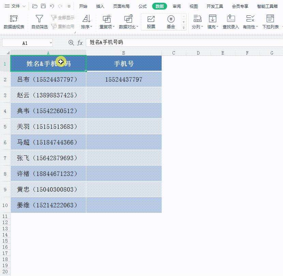Click the Undo arrow icon
The height and width of the screenshot is (276, 283).
pos(52,6)
